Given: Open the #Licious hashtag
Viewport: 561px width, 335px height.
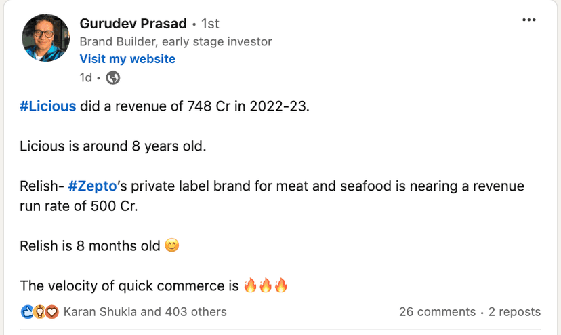Looking at the screenshot, I should [x=48, y=106].
